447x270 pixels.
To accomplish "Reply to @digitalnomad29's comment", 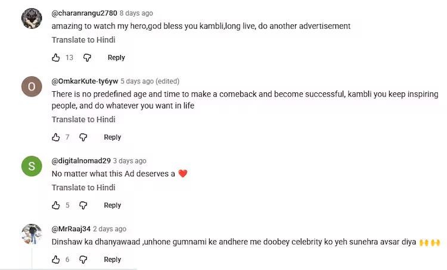I will (113, 206).
